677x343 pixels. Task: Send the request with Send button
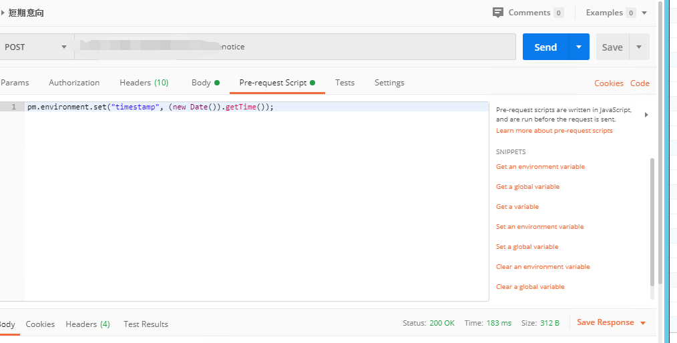[545, 47]
